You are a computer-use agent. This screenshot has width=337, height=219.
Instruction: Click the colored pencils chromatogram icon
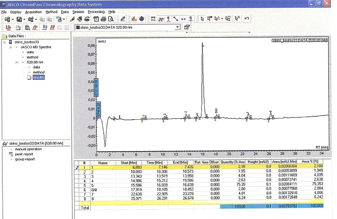click(x=35, y=28)
